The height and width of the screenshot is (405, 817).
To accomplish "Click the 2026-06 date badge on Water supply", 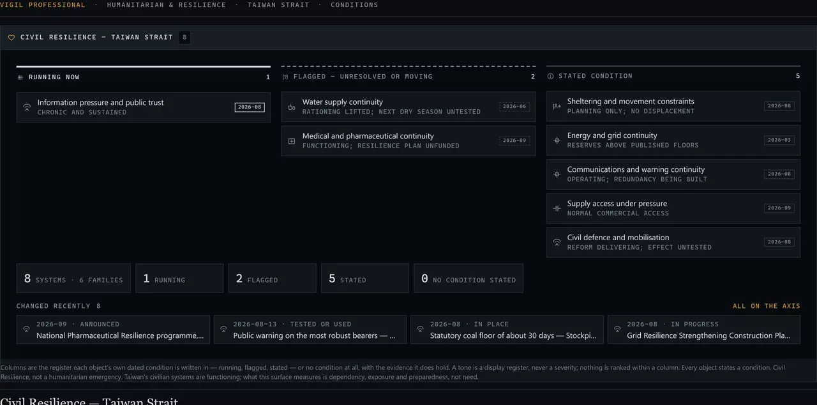I will click(514, 107).
